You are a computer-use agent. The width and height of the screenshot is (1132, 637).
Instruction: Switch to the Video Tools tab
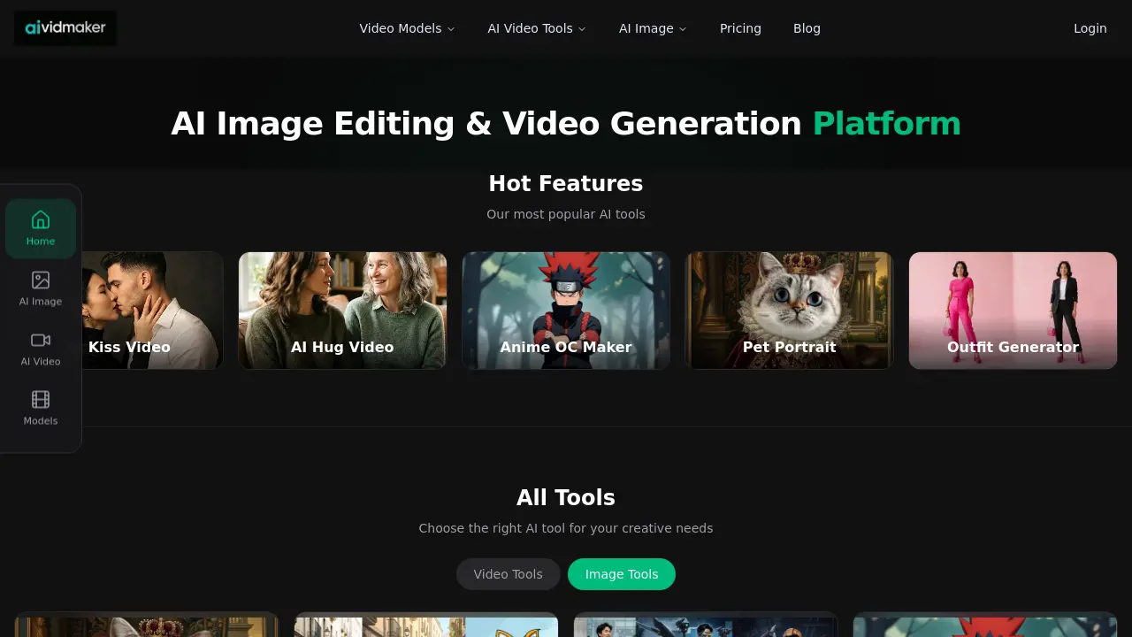point(508,574)
